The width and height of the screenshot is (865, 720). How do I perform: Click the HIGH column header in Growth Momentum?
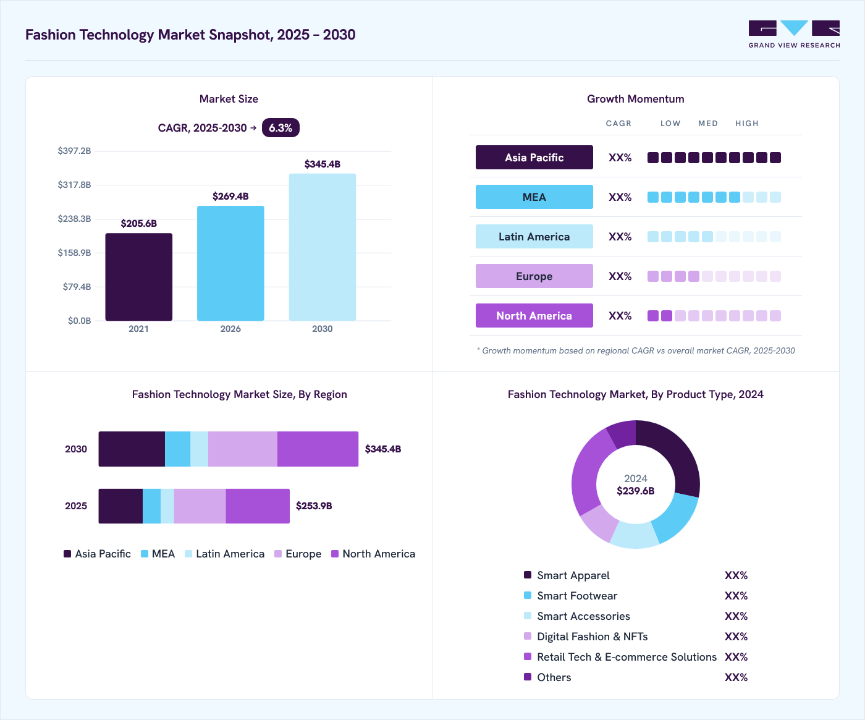point(747,124)
